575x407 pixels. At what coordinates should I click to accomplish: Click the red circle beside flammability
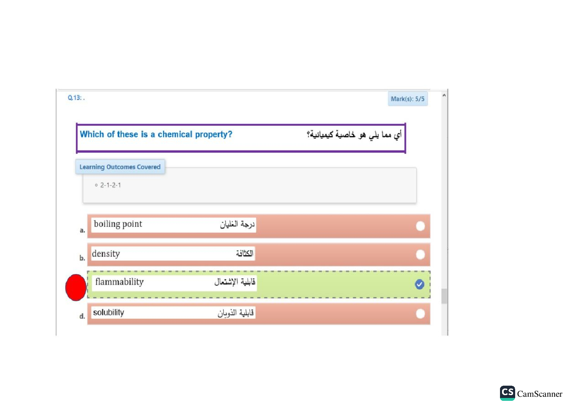point(76,287)
